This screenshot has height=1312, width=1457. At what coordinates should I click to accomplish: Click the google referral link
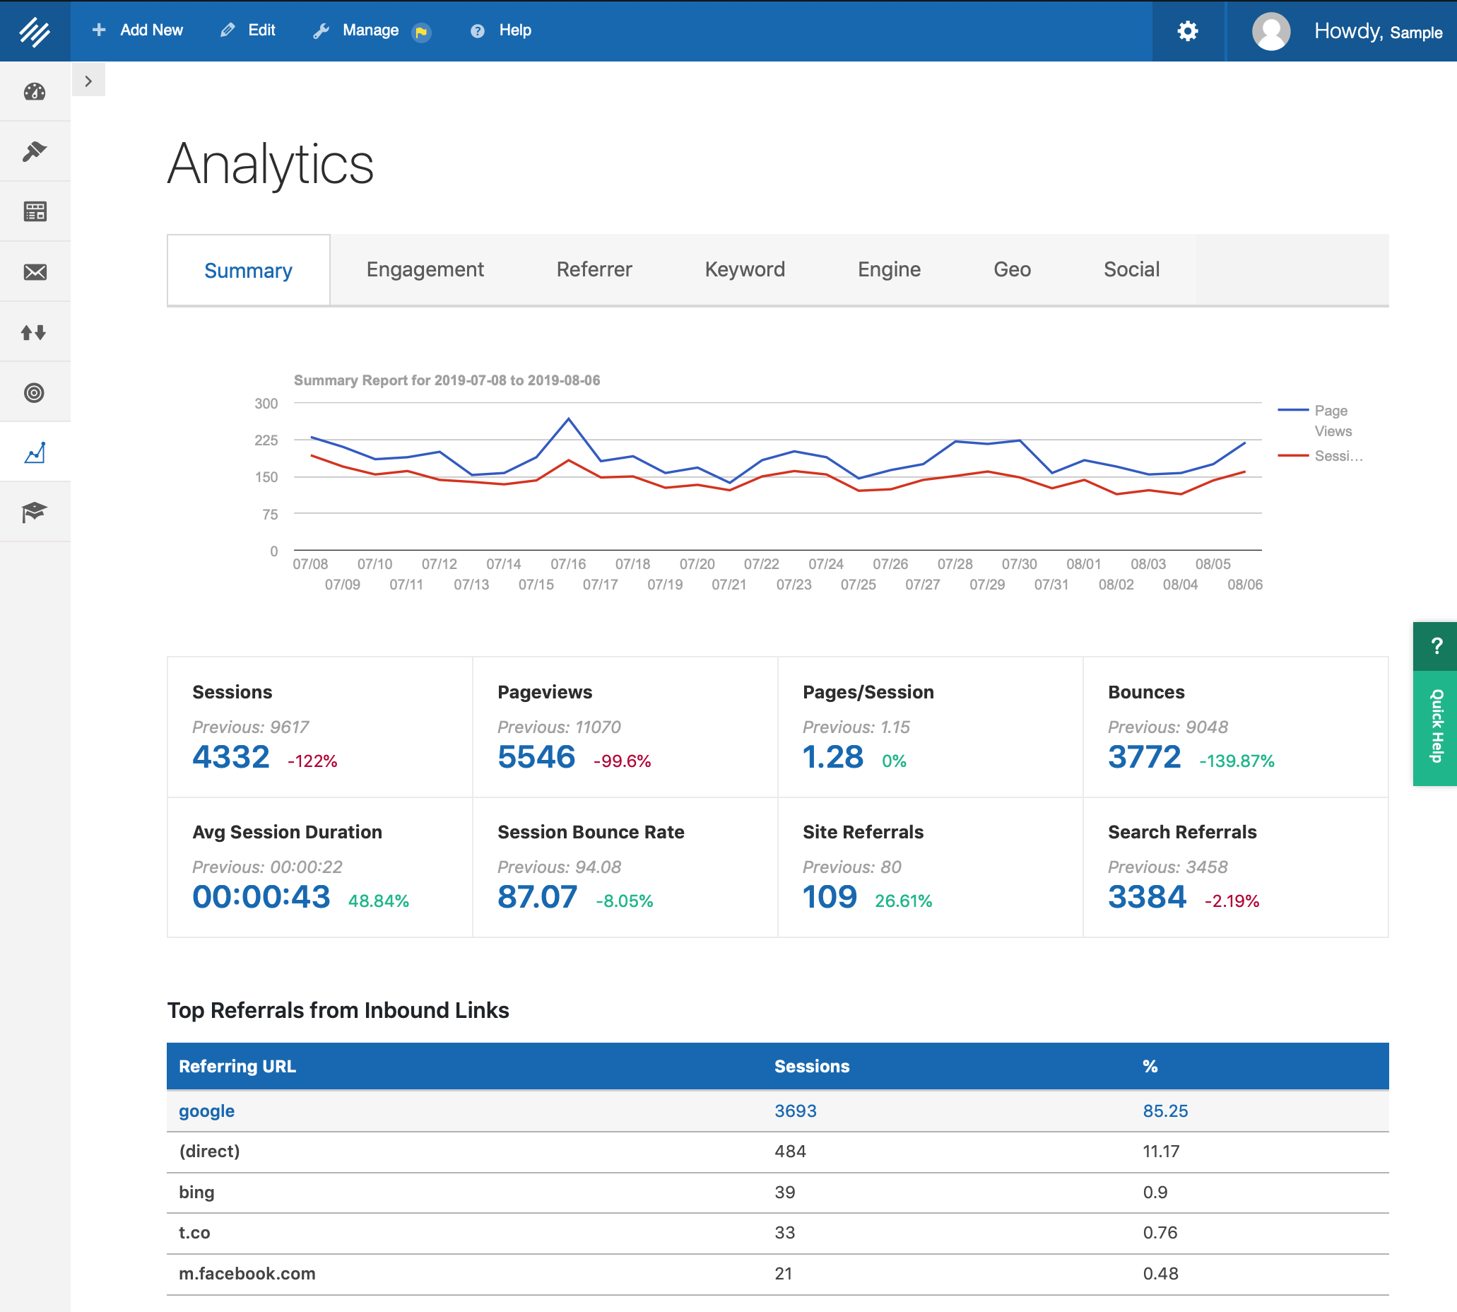pyautogui.click(x=205, y=1111)
